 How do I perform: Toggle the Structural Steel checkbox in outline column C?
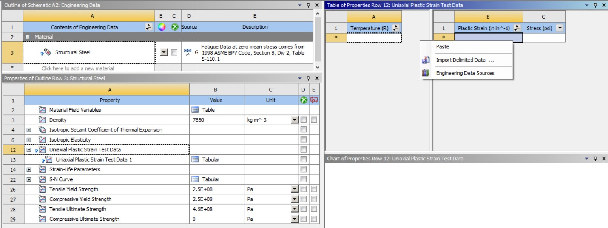174,52
